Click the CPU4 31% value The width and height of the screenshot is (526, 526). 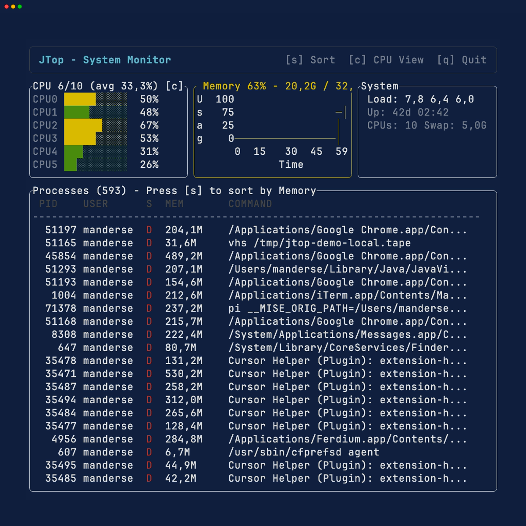point(149,152)
